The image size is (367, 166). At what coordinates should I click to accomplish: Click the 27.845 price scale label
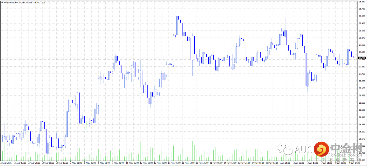pos(362,52)
